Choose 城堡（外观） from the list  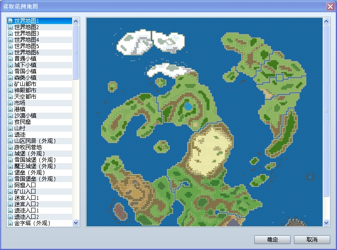tap(40, 153)
